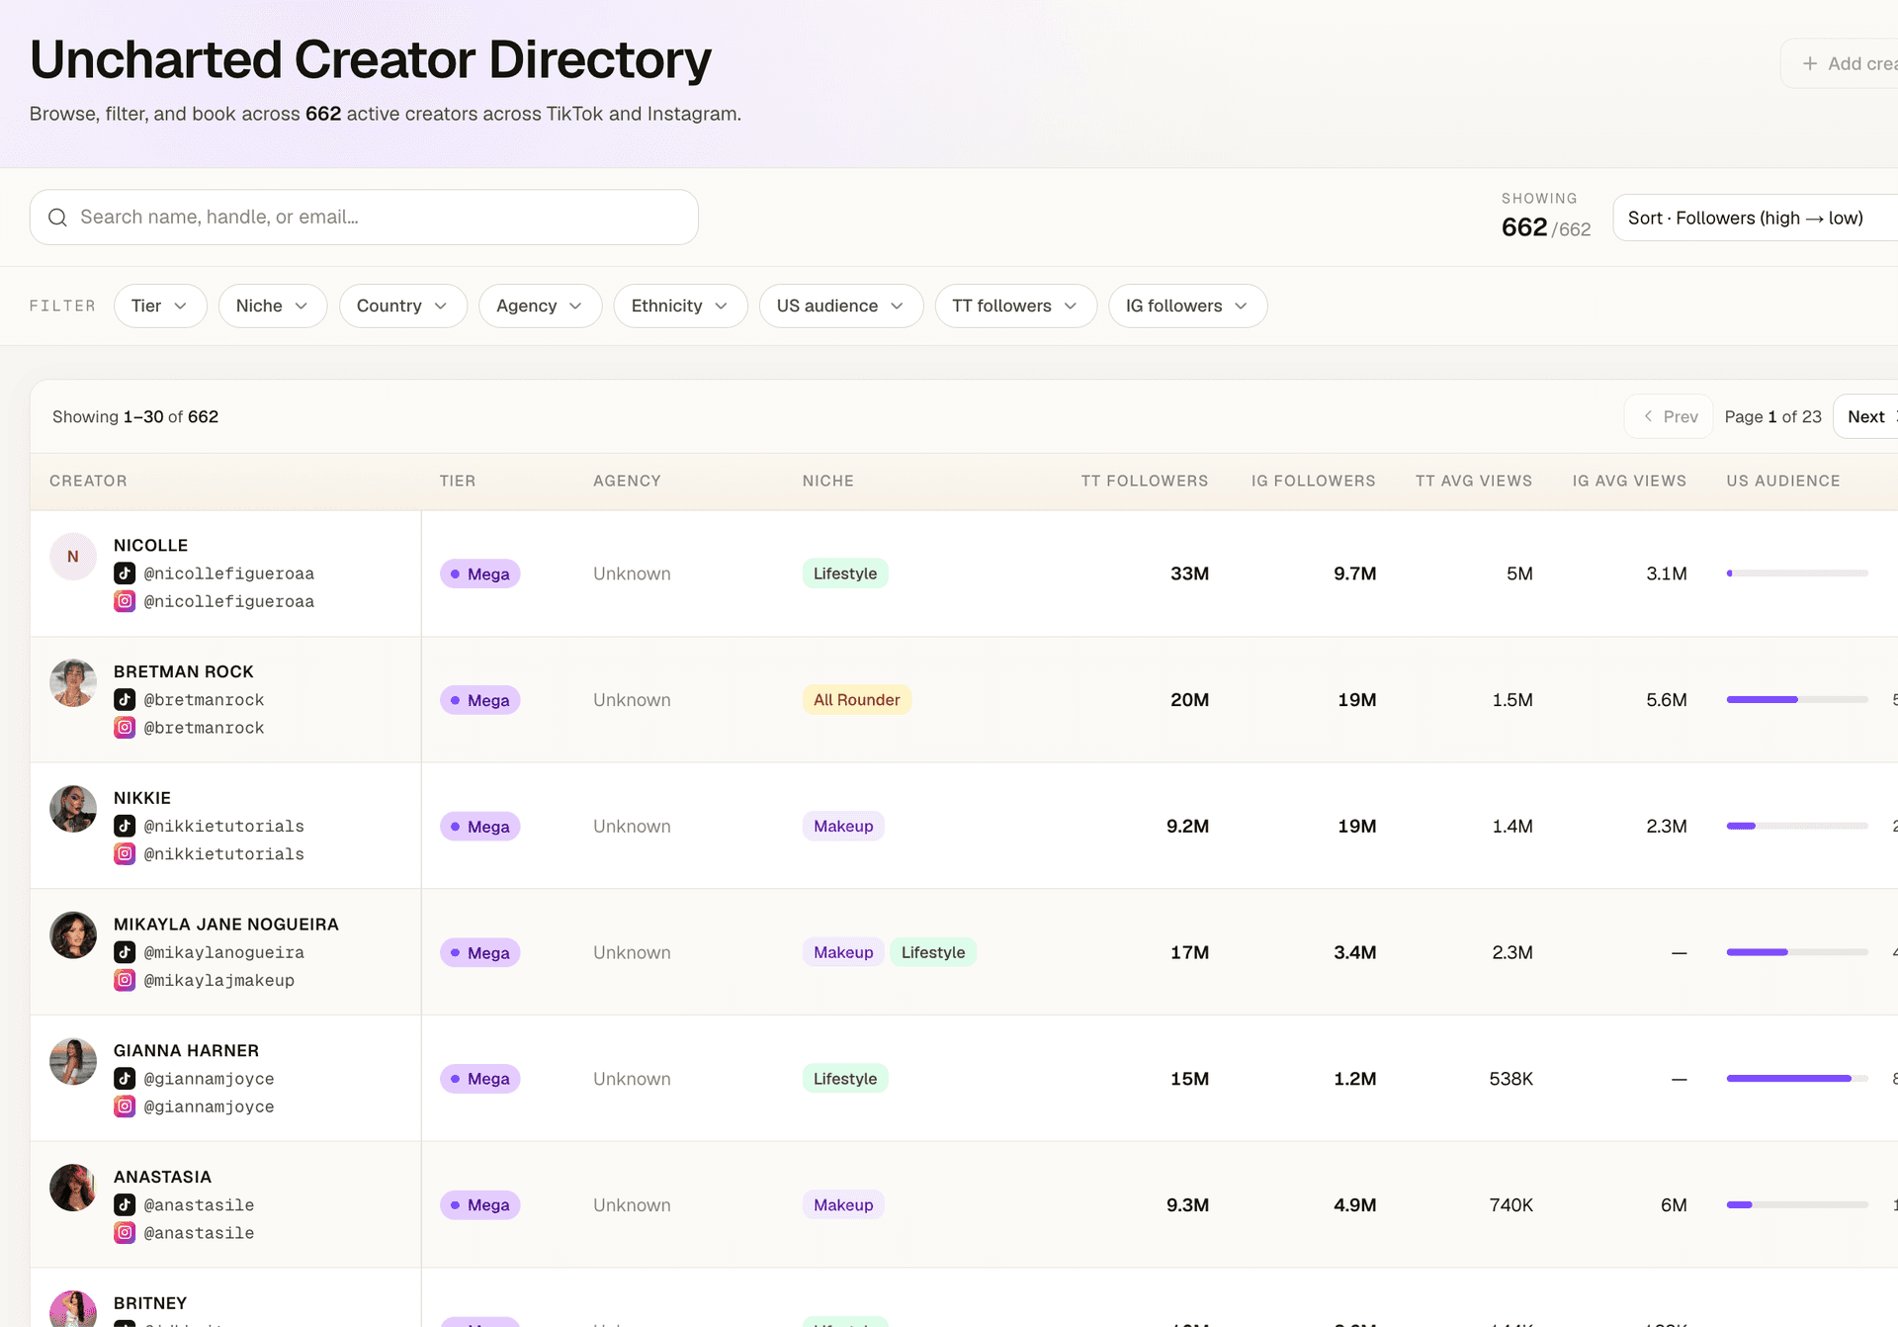
Task: Click Nicolle's US audience bar
Action: pos(1797,574)
